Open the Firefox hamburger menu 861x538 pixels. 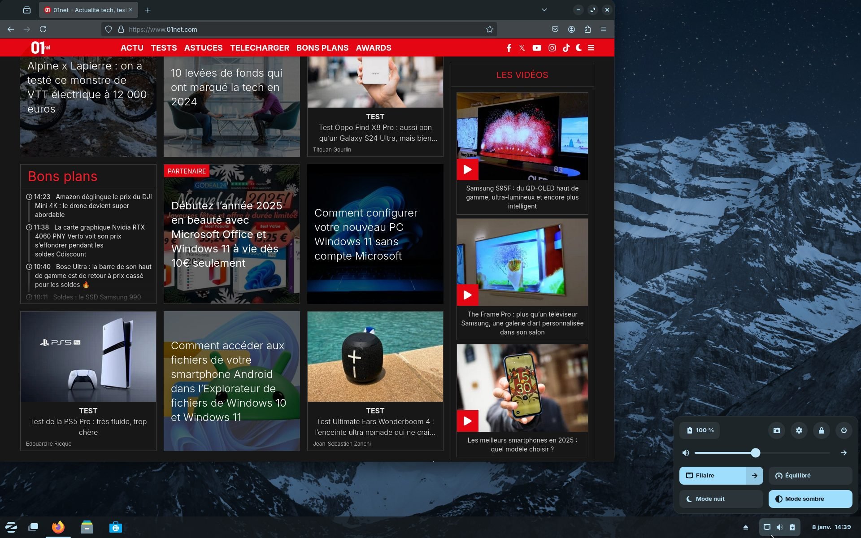(604, 29)
